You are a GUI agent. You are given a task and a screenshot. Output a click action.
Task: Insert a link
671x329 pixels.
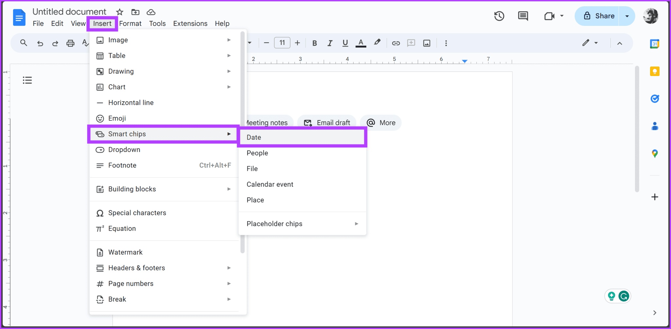tap(396, 43)
